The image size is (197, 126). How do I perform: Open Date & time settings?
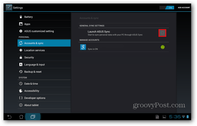click(44, 84)
